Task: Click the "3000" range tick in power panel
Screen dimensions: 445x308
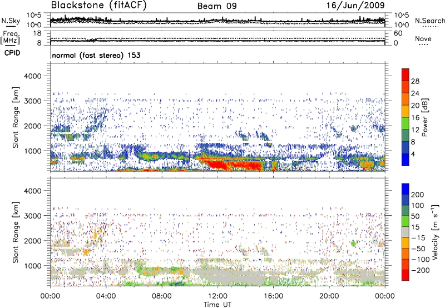Action: [33, 101]
